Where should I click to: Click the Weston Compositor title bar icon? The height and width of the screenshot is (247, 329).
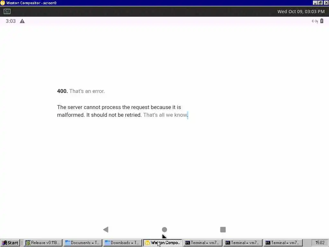coord(3,3)
